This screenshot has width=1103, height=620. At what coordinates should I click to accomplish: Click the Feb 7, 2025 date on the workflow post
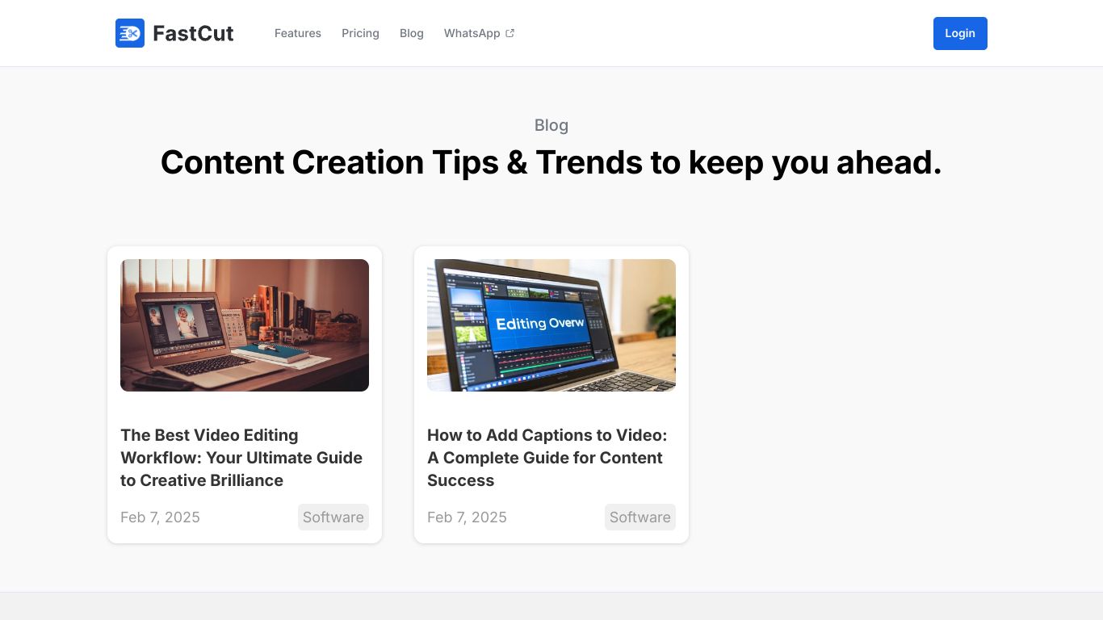160,517
